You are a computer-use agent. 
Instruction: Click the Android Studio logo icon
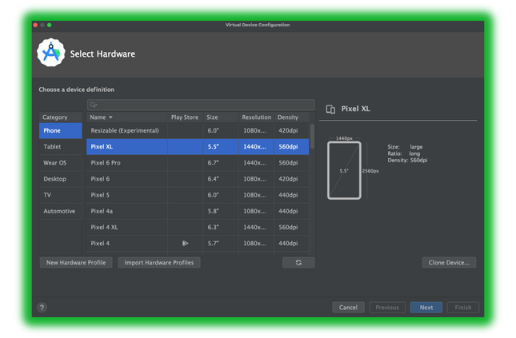tap(51, 54)
